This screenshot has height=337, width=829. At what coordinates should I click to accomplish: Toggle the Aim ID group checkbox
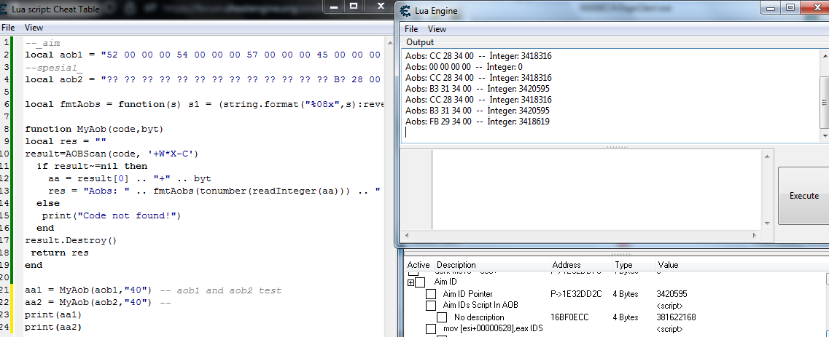(x=421, y=282)
